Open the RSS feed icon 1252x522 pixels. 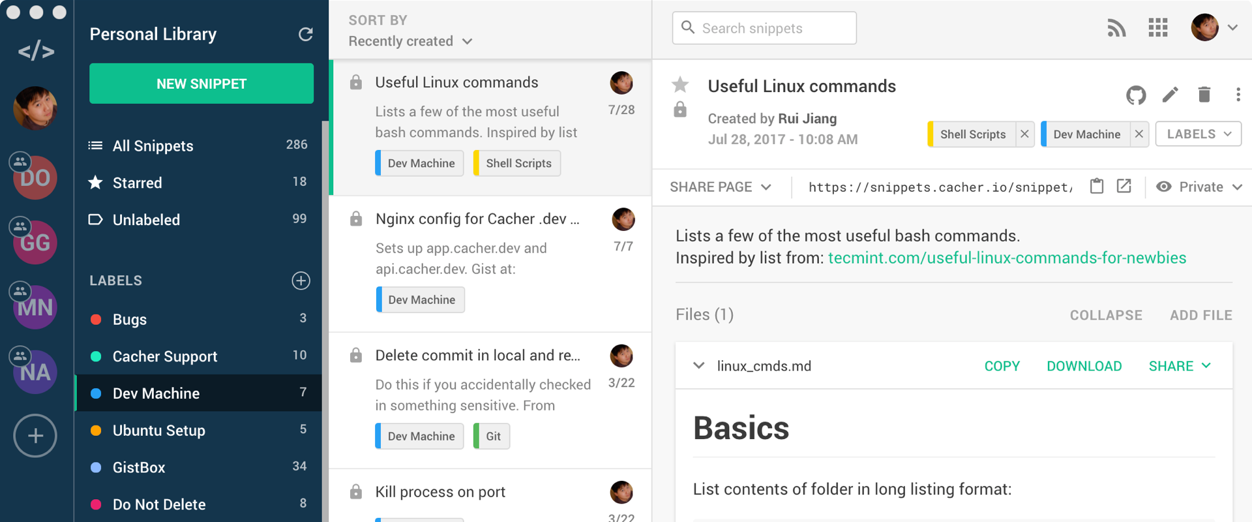[1116, 28]
